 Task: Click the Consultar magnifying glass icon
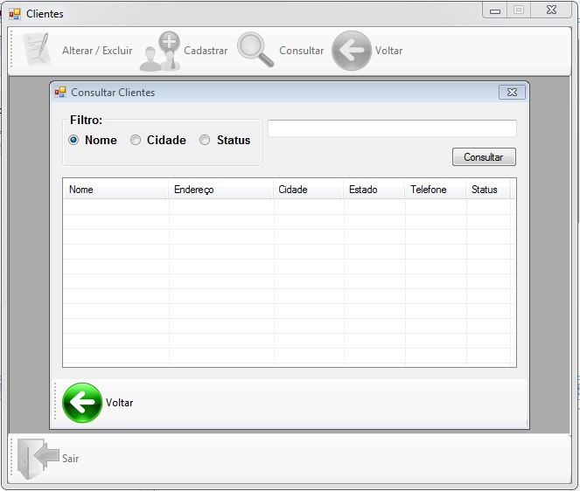(x=255, y=50)
